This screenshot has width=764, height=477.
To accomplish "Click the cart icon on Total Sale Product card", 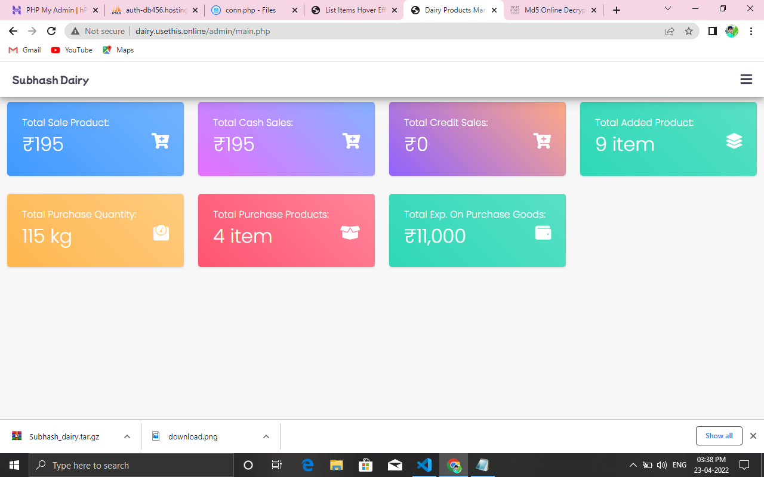I will [160, 141].
